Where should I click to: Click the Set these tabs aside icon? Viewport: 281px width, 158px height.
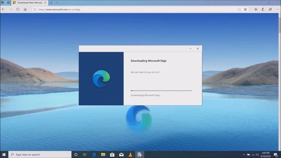8,3
